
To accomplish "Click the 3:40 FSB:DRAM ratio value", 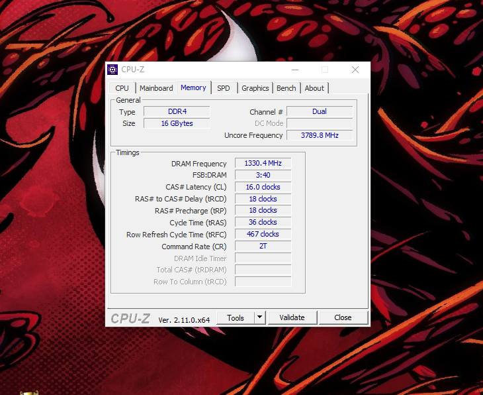I will [263, 175].
